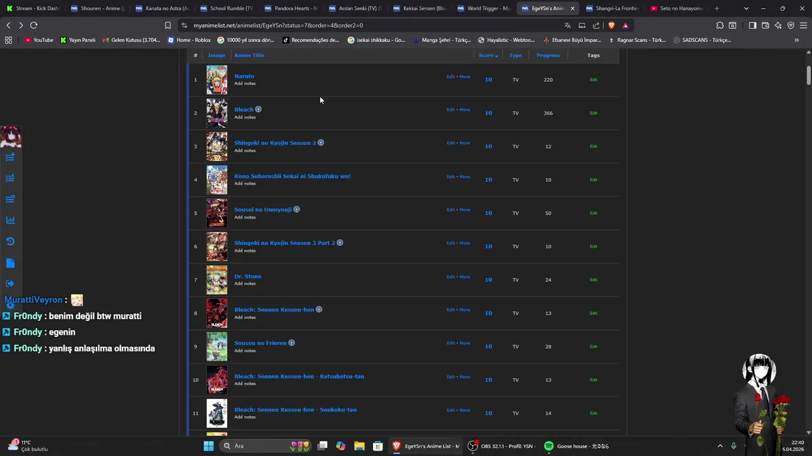Open the tab search dropdown arrow
This screenshot has width=812, height=456.
746,8
